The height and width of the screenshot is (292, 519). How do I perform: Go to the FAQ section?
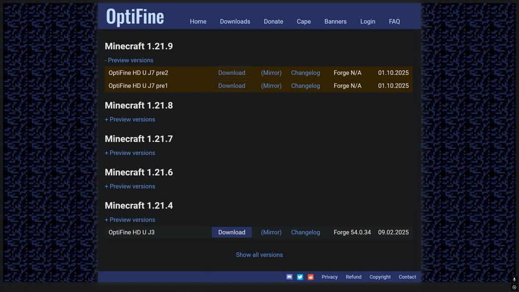tap(394, 21)
